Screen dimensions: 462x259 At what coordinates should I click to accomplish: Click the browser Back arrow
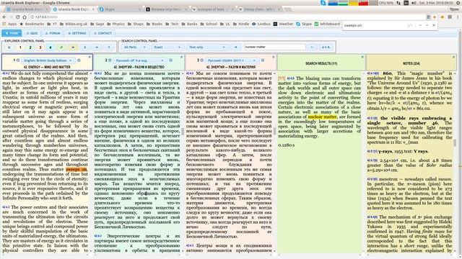coord(4,17)
